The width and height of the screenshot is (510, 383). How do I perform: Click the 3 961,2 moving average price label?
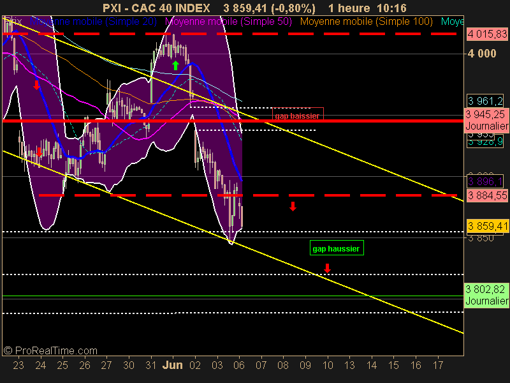point(485,101)
